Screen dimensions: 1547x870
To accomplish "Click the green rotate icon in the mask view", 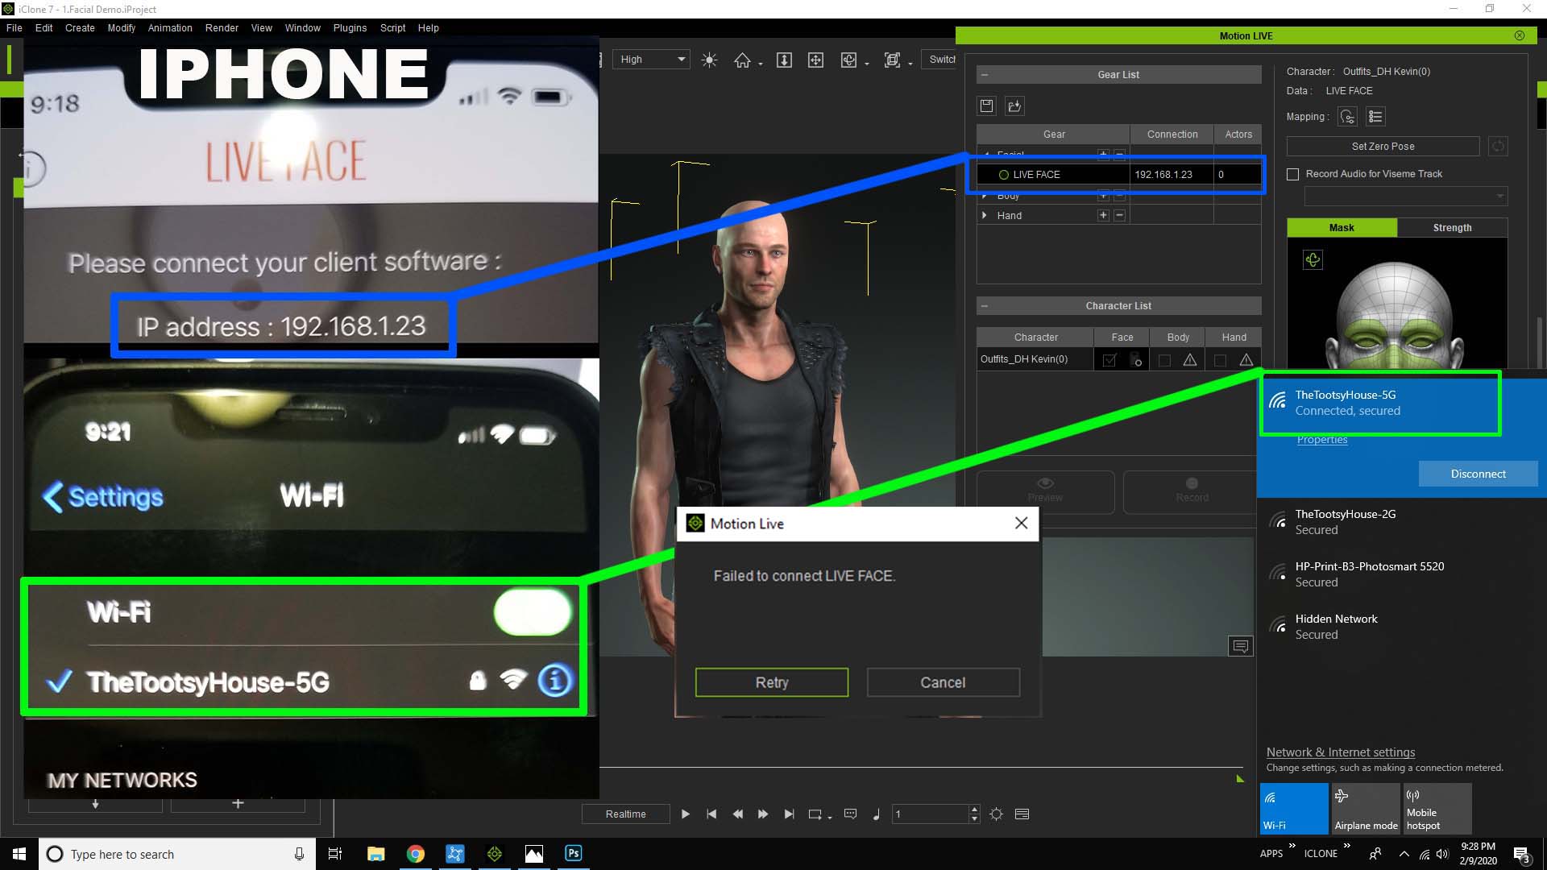I will coord(1313,260).
